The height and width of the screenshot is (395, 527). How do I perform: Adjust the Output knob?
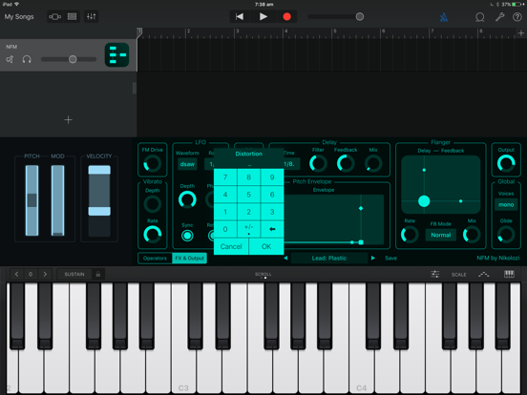click(506, 163)
